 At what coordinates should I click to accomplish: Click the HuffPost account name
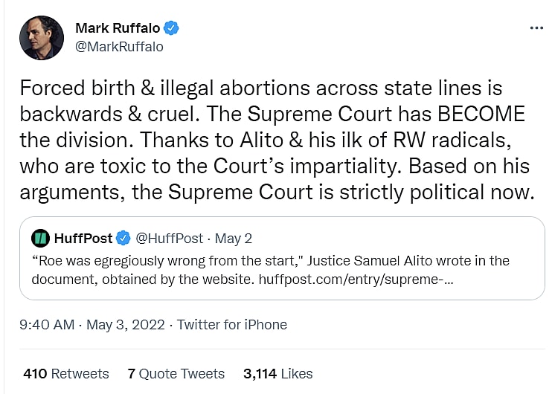[83, 239]
